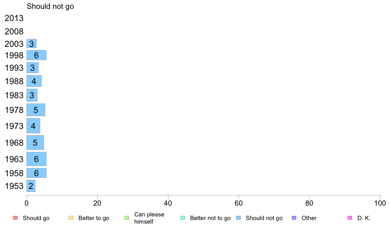Image resolution: width=389 pixels, height=241 pixels.
Task: Click the 2003 bar showing 3
Action: (x=31, y=44)
